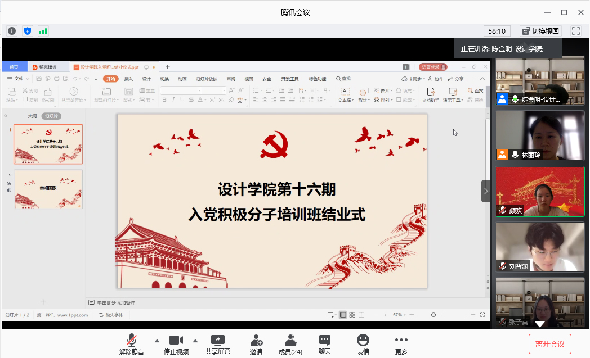Open 图片 picture insert dropdown
590x358 pixels.
(383, 90)
